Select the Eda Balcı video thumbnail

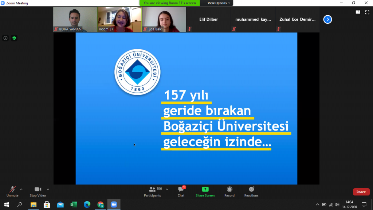(x=164, y=19)
